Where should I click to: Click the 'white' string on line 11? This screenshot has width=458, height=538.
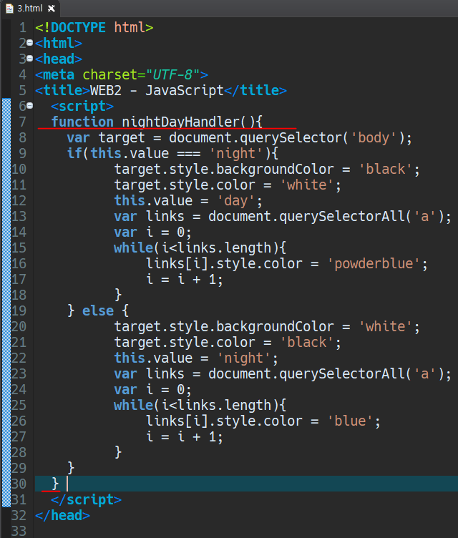tap(307, 185)
